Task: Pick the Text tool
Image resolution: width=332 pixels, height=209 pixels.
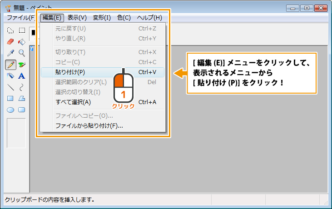Action: (x=22, y=76)
